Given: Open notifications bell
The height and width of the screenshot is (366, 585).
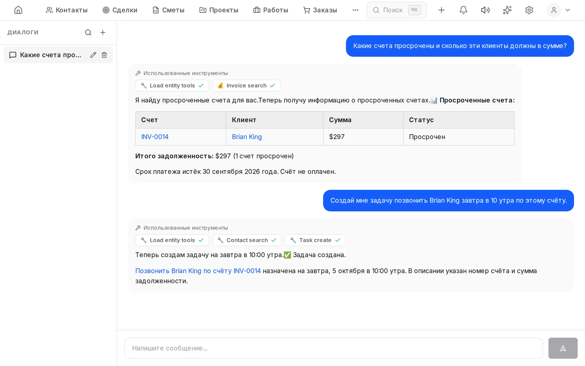Looking at the screenshot, I should [x=463, y=10].
